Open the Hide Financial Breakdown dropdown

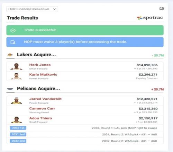tap(32, 9)
